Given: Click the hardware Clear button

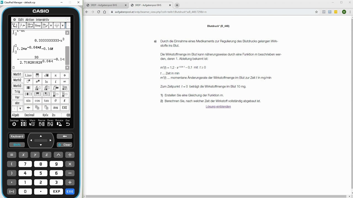Looking at the screenshot, I should point(65,145).
